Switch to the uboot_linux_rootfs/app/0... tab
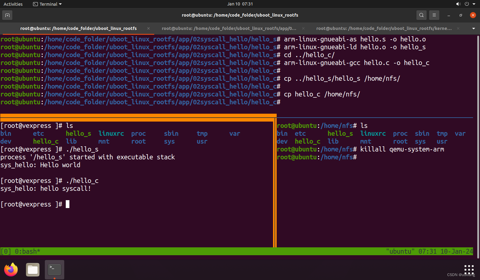480x280 pixels. [229, 28]
